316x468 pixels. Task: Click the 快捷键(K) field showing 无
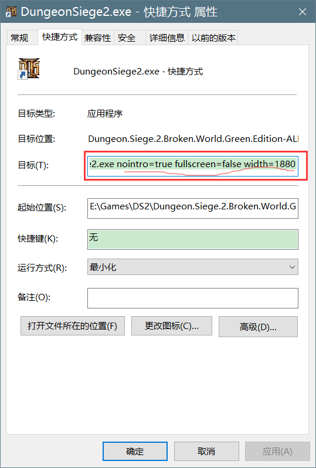point(193,239)
